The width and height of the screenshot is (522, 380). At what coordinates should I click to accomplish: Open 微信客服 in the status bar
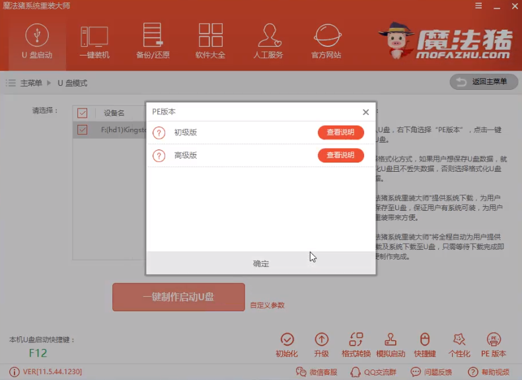click(317, 372)
